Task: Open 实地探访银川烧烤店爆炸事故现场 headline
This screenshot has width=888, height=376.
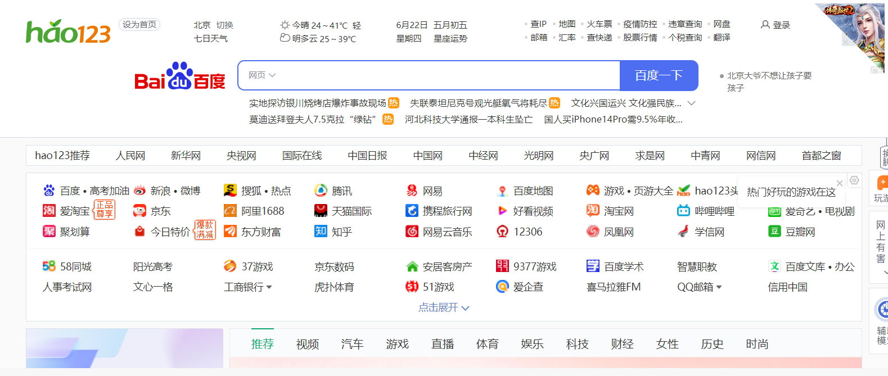Action: (x=318, y=103)
